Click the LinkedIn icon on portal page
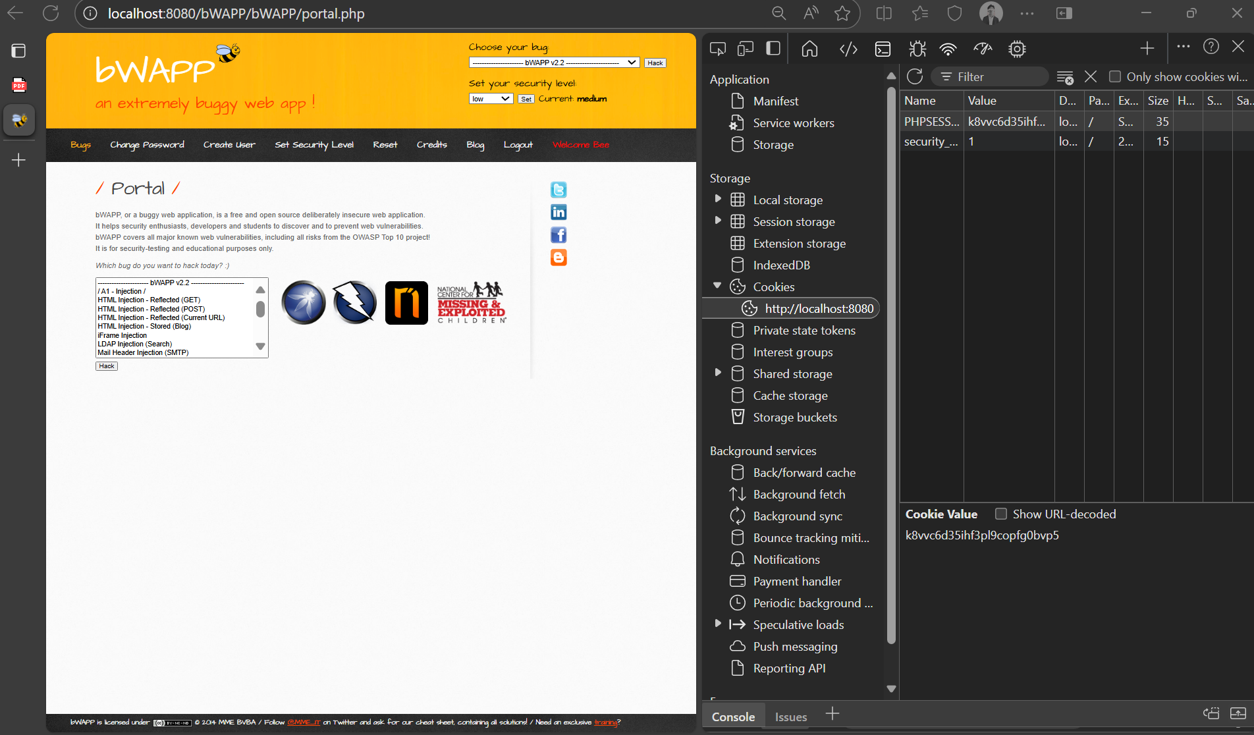 [x=559, y=212]
